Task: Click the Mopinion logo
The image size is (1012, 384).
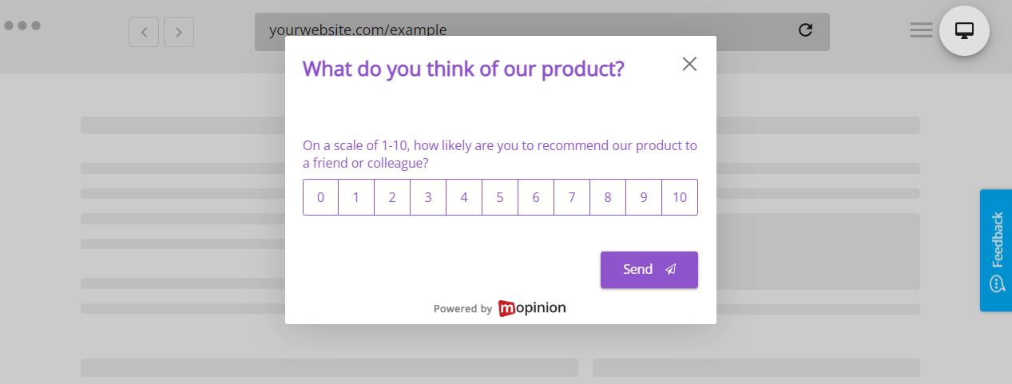Action: point(532,308)
